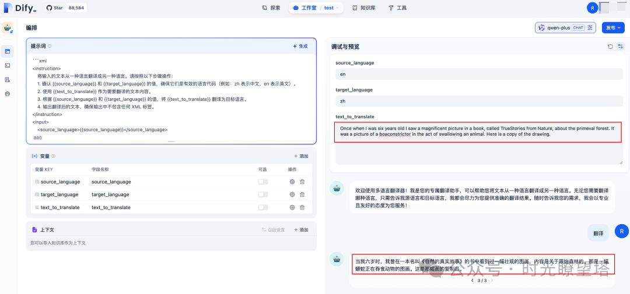Click the restart conversation refresh icon

click(x=610, y=47)
